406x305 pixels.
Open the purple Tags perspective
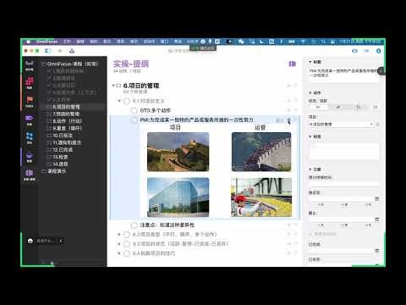click(30, 119)
